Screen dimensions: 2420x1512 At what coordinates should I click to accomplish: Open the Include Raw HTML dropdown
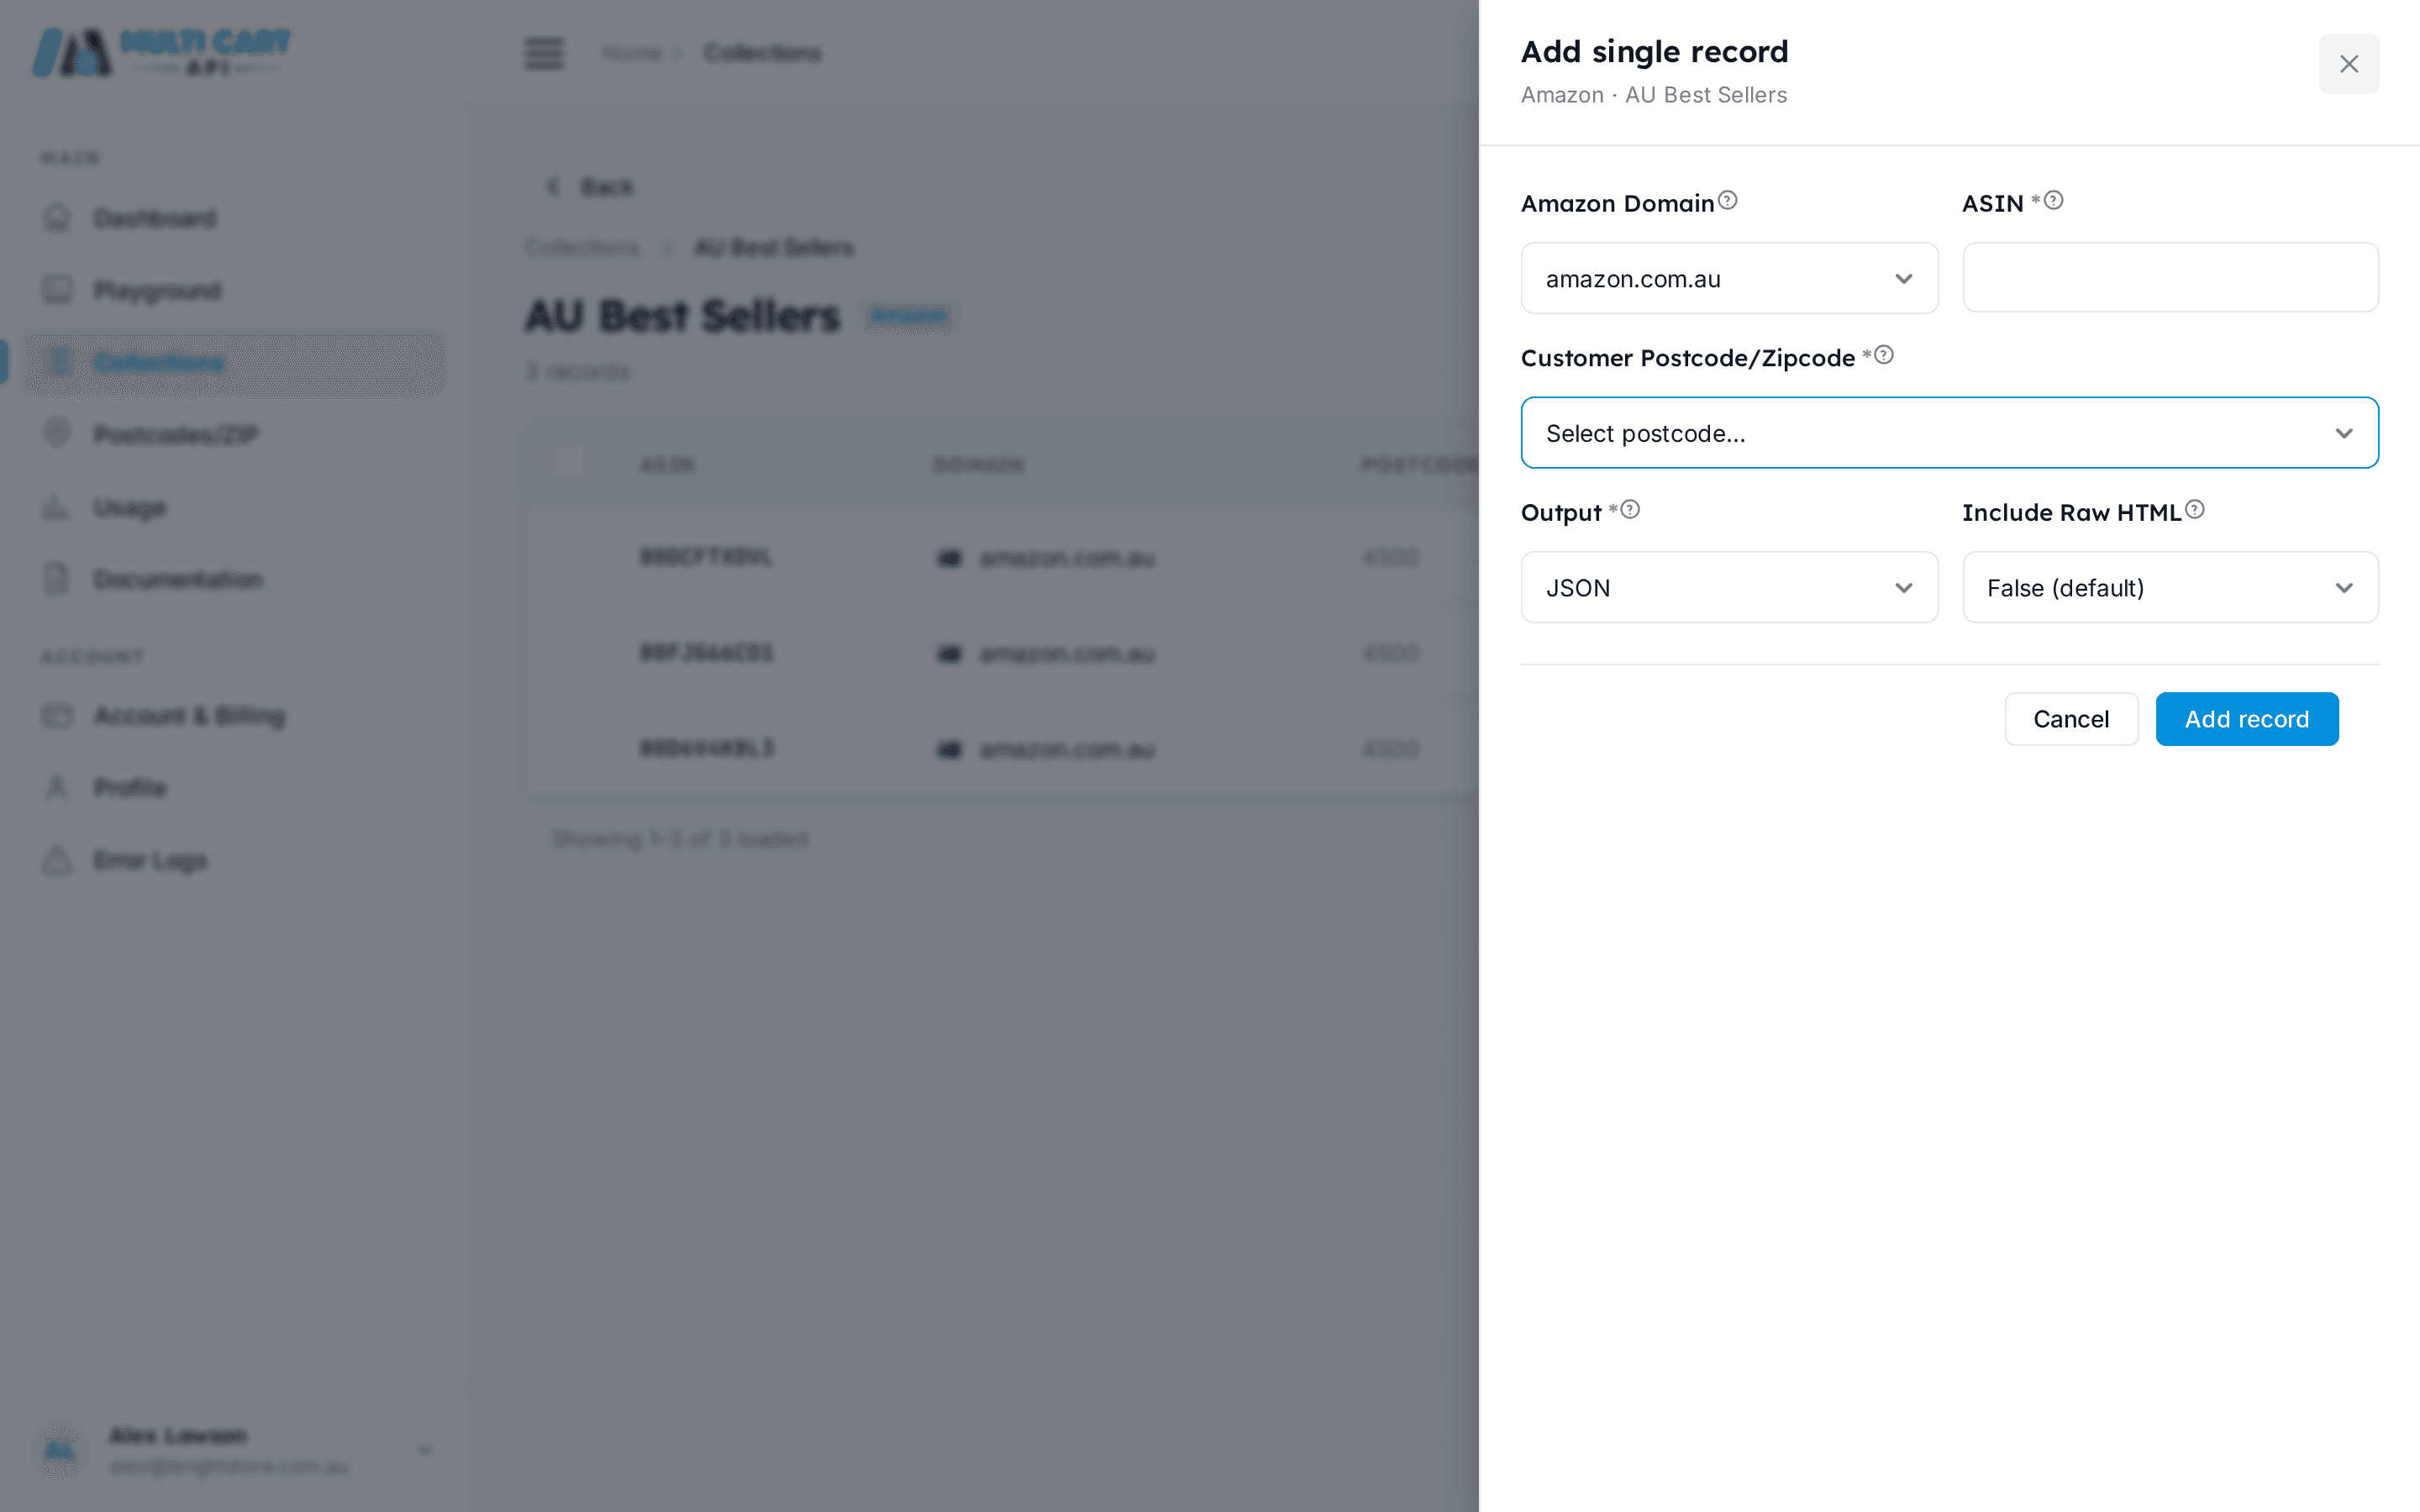pyautogui.click(x=2170, y=587)
